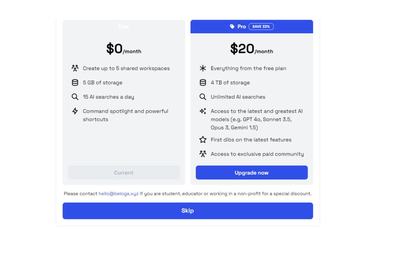Click the $20/month price text
Screen dimensions: 400x257
[x=252, y=49]
